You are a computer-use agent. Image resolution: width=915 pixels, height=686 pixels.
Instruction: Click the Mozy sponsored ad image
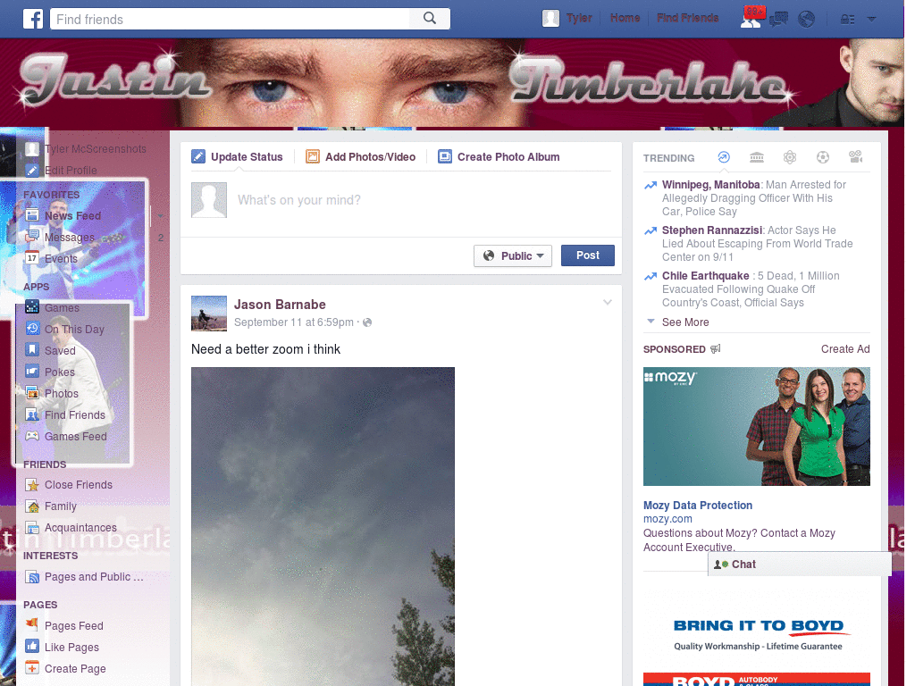click(756, 426)
